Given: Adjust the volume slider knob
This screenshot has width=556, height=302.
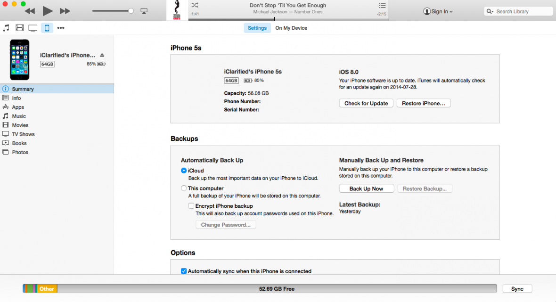Looking at the screenshot, I should [131, 11].
